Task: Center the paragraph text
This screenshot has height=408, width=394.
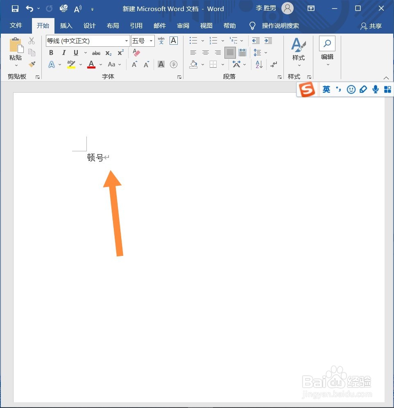Action: click(x=205, y=52)
